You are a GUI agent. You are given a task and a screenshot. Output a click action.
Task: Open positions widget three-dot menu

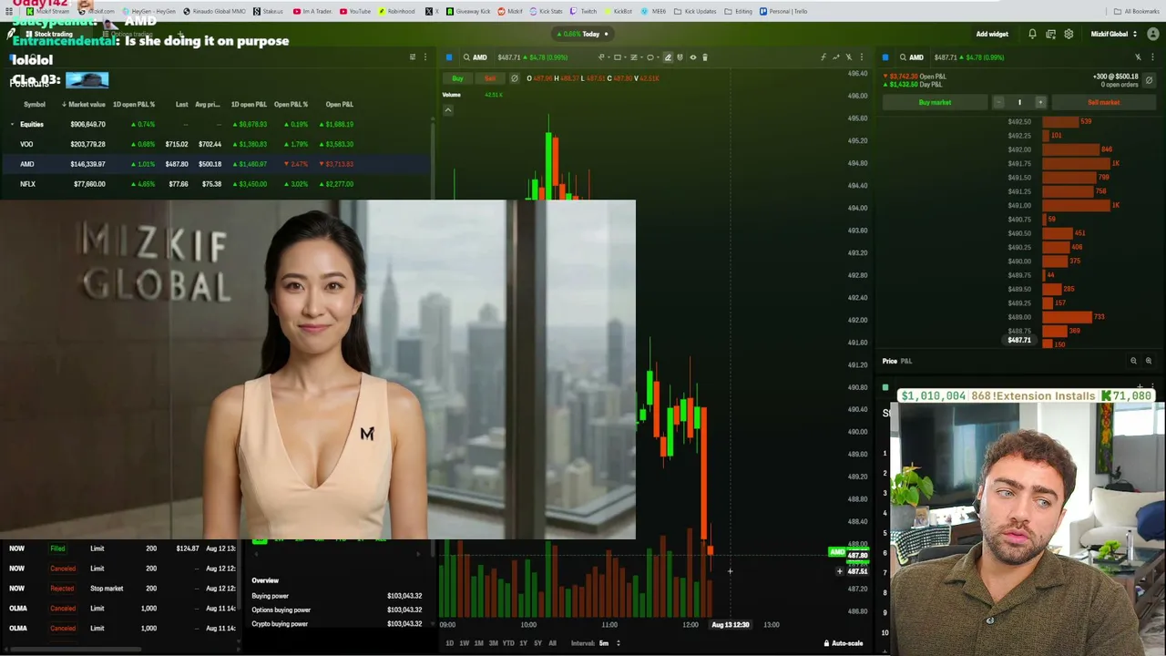point(424,57)
